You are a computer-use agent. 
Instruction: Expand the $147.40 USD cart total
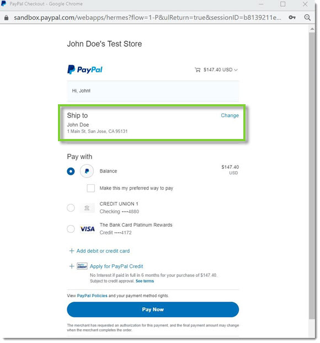[220, 70]
